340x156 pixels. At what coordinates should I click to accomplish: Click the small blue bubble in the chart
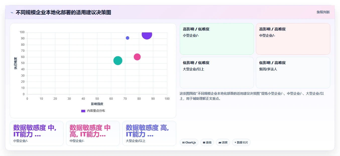(x=128, y=38)
